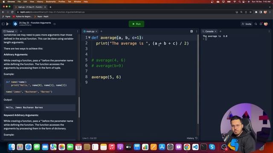Click the icon right of the repl title
273x153 pixels.
pos(55,24)
